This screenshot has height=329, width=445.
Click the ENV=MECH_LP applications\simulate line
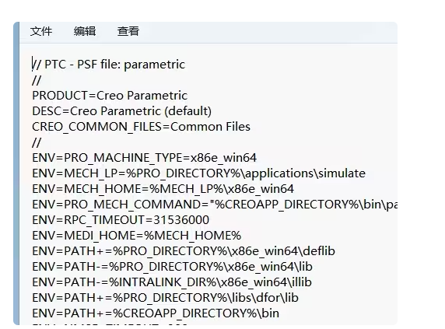coord(198,173)
